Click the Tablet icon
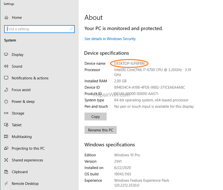 6,125
